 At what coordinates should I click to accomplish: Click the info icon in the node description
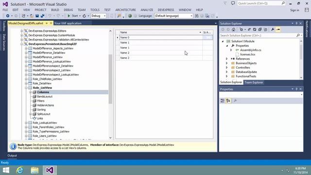pos(13,146)
